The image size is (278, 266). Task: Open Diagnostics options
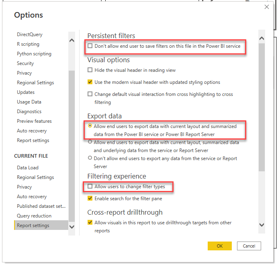29,112
